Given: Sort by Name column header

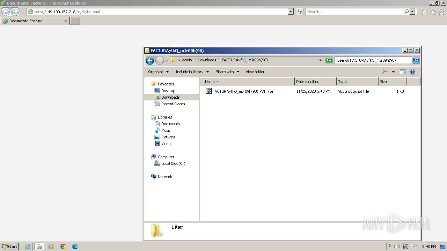Looking at the screenshot, I should tap(247, 82).
